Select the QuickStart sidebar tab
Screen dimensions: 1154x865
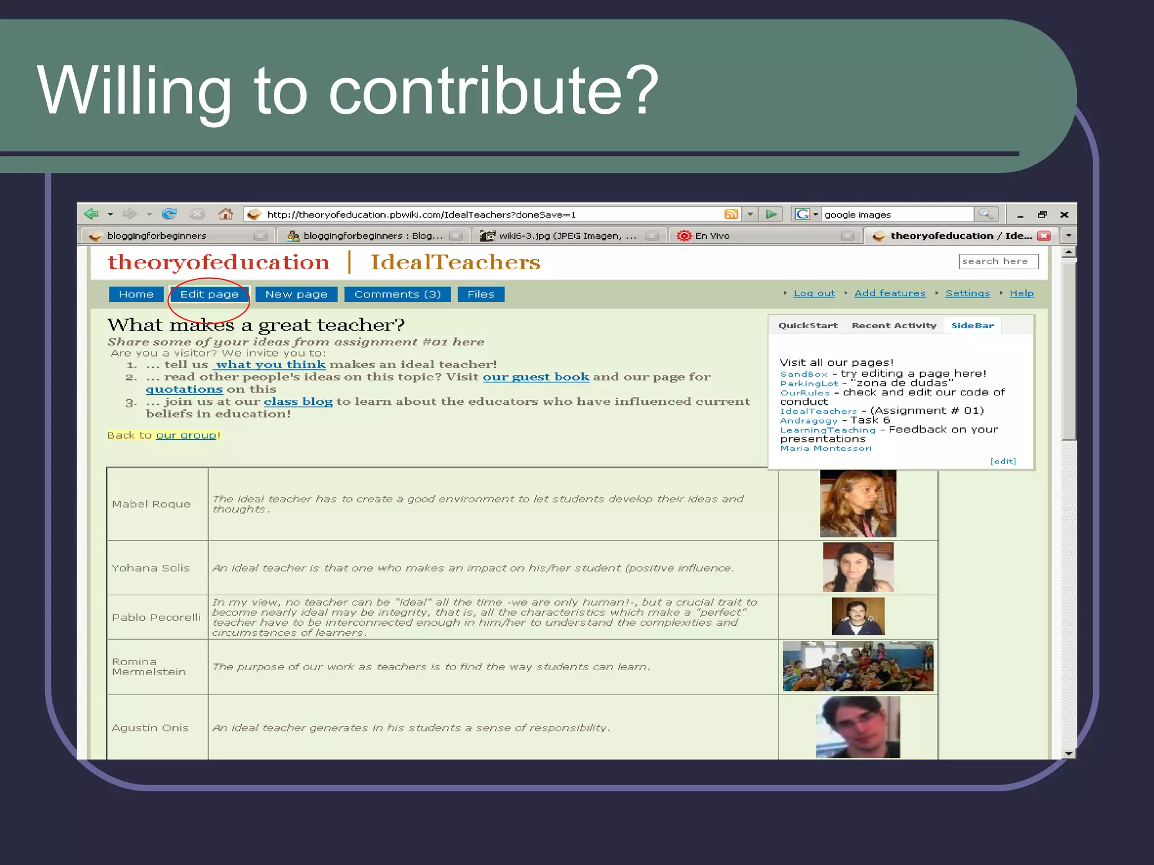tap(807, 326)
